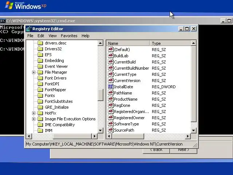Click the registry path in status bar
Viewport: 233px width, 175px height.
click(x=104, y=144)
